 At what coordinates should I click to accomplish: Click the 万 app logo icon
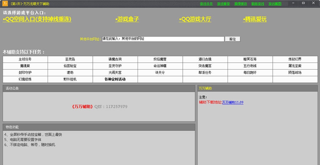pos(5,4)
